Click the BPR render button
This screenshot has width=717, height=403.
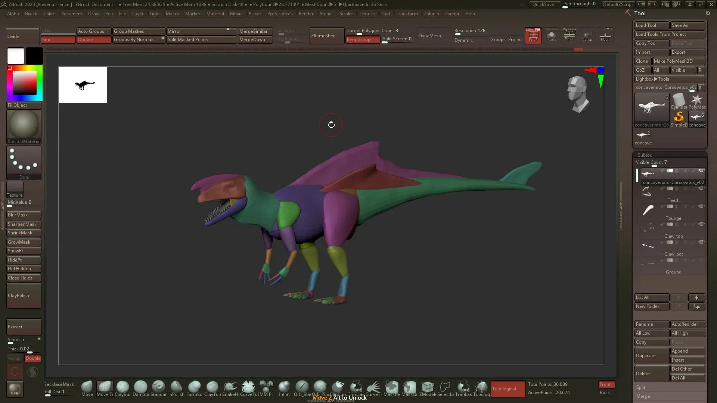pos(15,389)
